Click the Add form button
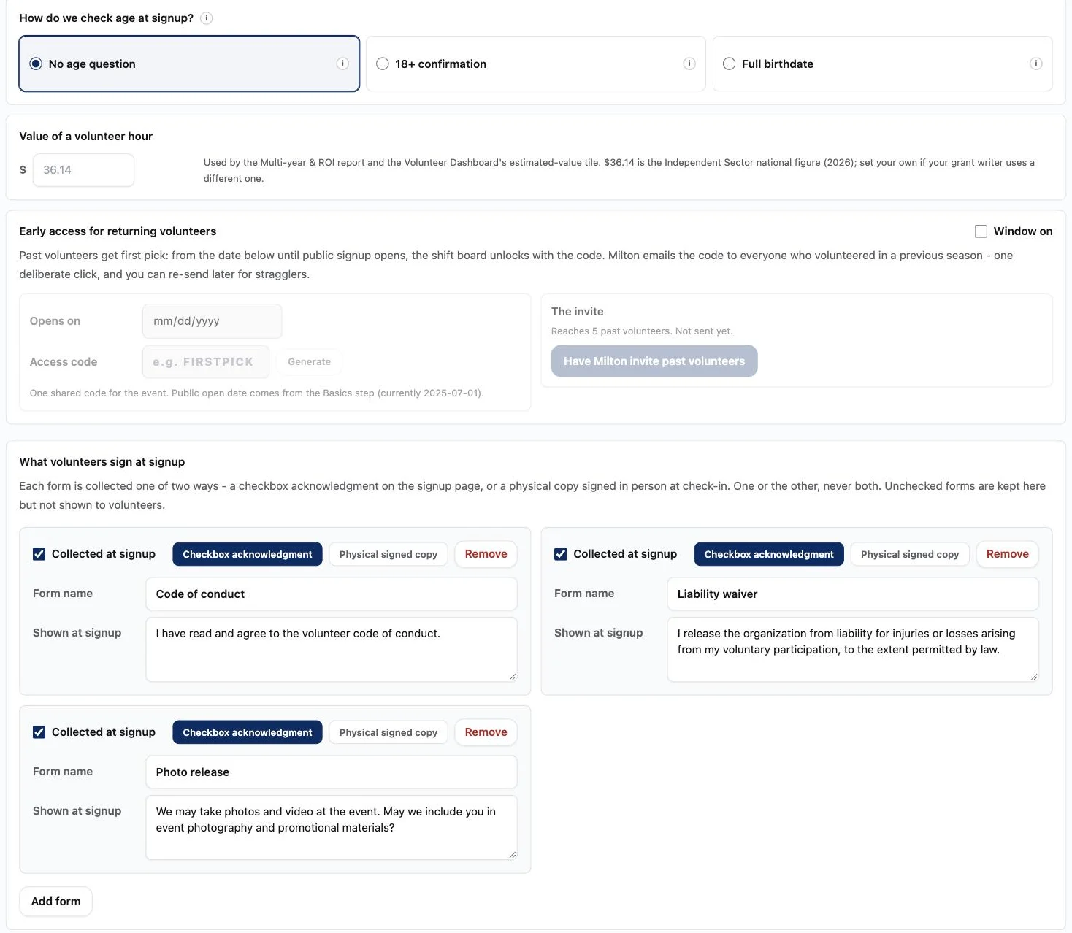 pos(55,902)
